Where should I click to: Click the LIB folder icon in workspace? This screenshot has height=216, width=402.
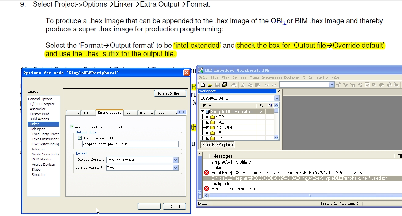click(212, 133)
